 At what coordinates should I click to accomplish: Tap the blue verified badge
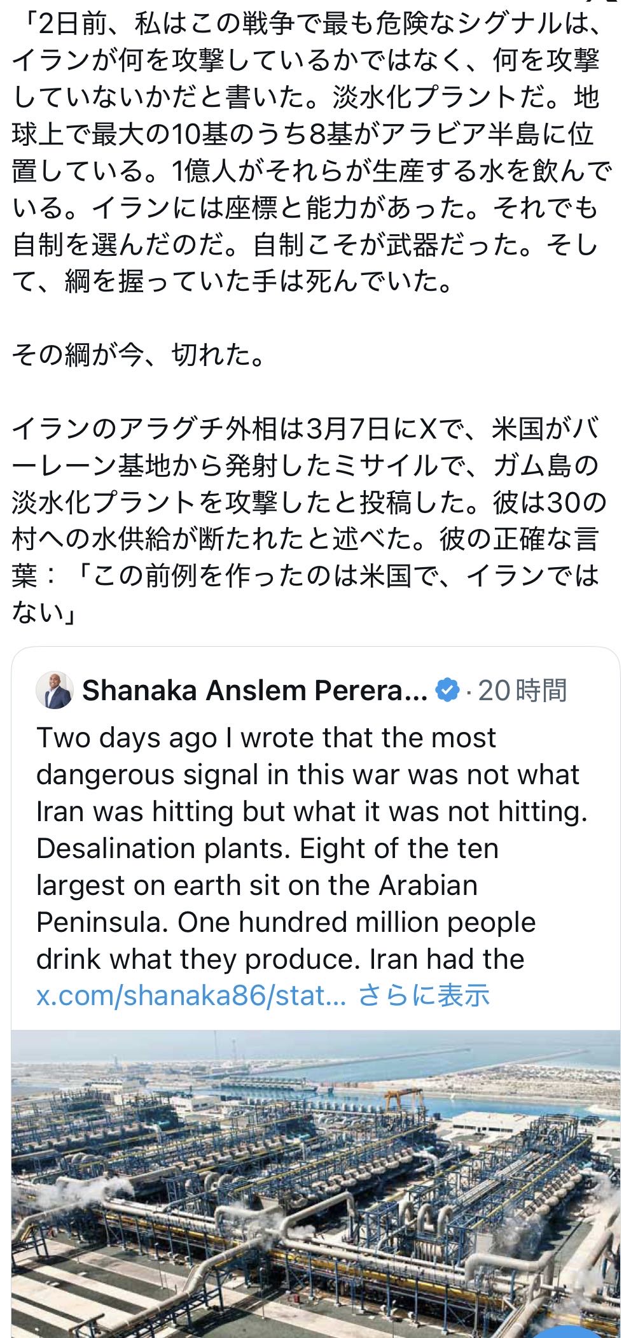447,691
